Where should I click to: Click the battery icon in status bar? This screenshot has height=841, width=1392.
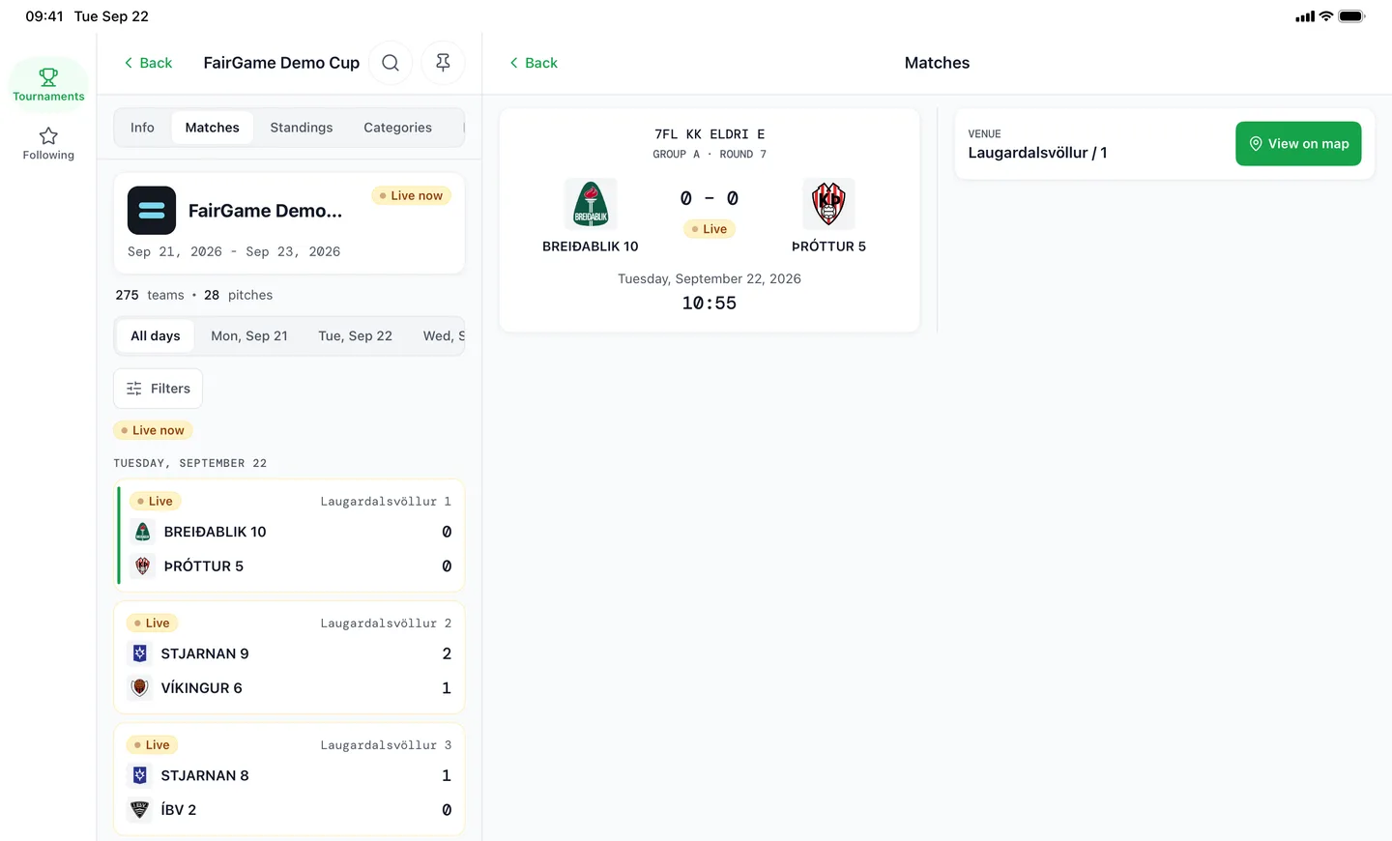[1351, 16]
